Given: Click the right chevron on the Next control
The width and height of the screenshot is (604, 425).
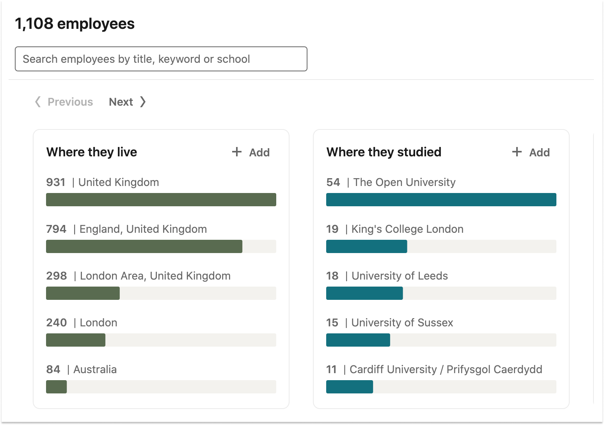Looking at the screenshot, I should pos(143,102).
